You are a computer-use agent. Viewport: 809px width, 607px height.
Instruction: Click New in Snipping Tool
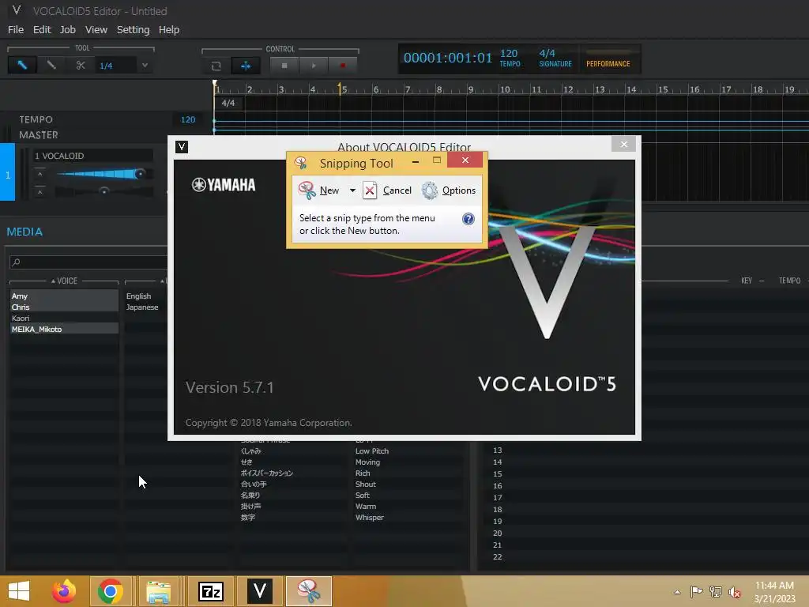point(319,190)
